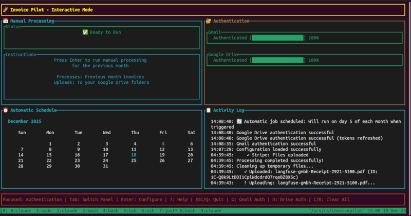Viewport: 411px width, 216px height.
Task: Click the /srv/rs/invoicepilot path in status bar
Action: (337, 210)
